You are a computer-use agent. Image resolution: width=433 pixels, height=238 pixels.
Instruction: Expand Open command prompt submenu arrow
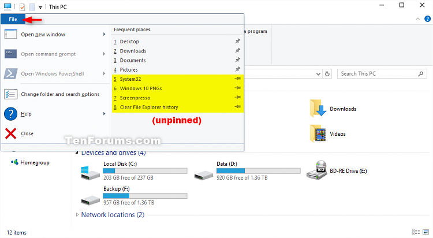click(x=104, y=54)
